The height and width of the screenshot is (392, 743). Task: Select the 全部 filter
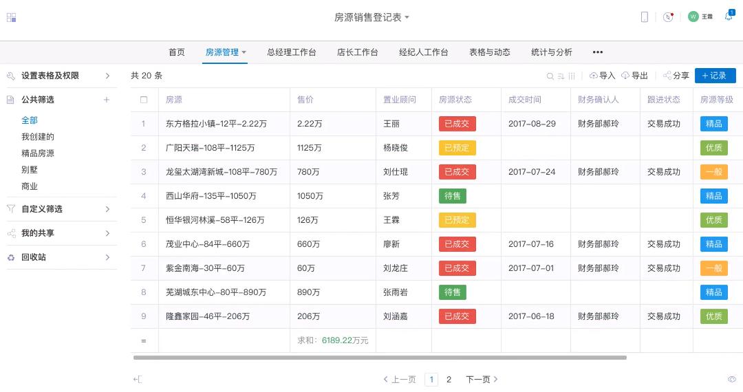pos(30,120)
